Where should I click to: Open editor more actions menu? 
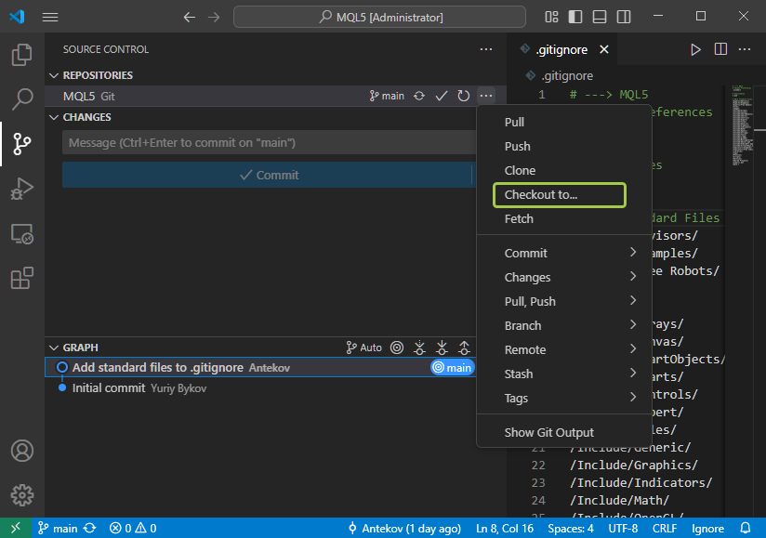point(745,49)
